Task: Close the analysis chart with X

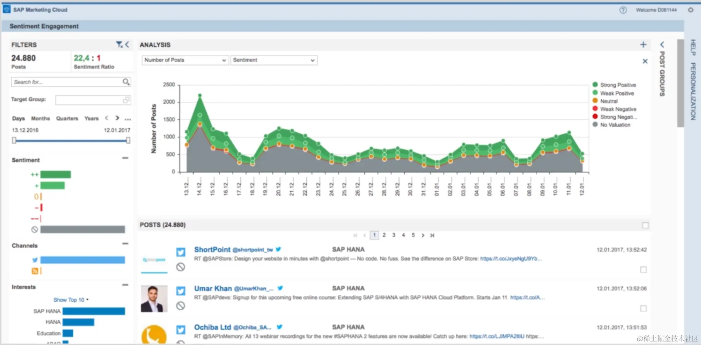Action: [645, 61]
